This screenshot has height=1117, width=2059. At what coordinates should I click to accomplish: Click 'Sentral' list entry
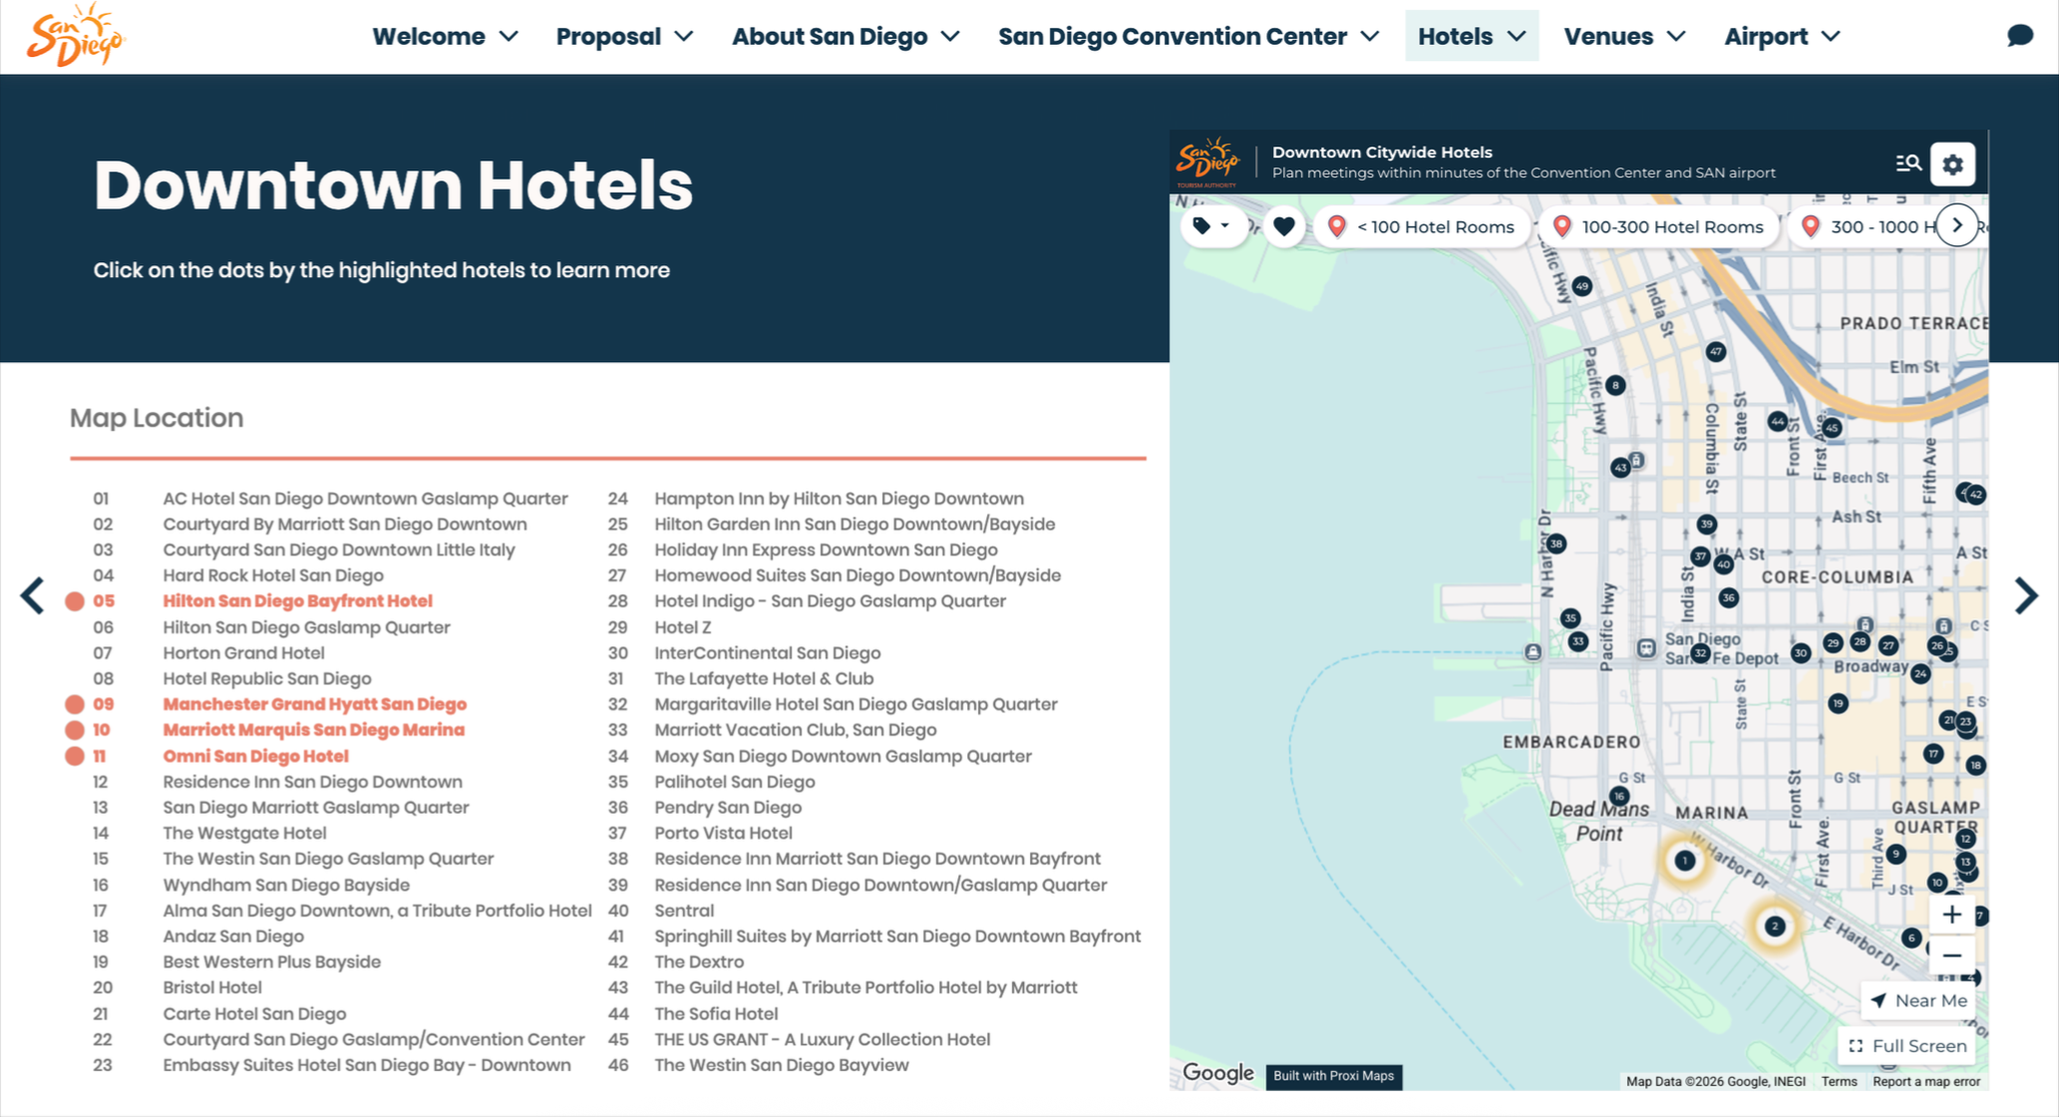[x=683, y=911]
